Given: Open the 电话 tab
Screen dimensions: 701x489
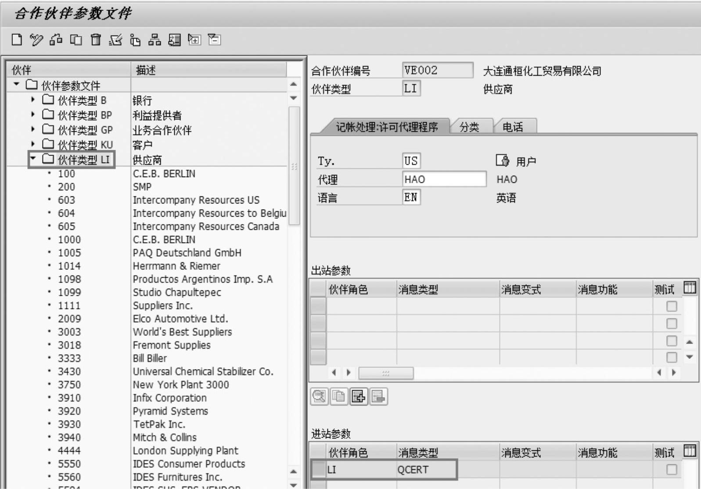Looking at the screenshot, I should pyautogui.click(x=512, y=127).
